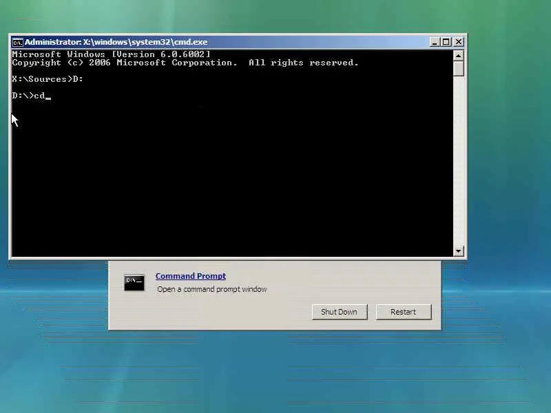The image size is (551, 413).
Task: Click the scroll up arrow in cmd window
Action: point(458,56)
